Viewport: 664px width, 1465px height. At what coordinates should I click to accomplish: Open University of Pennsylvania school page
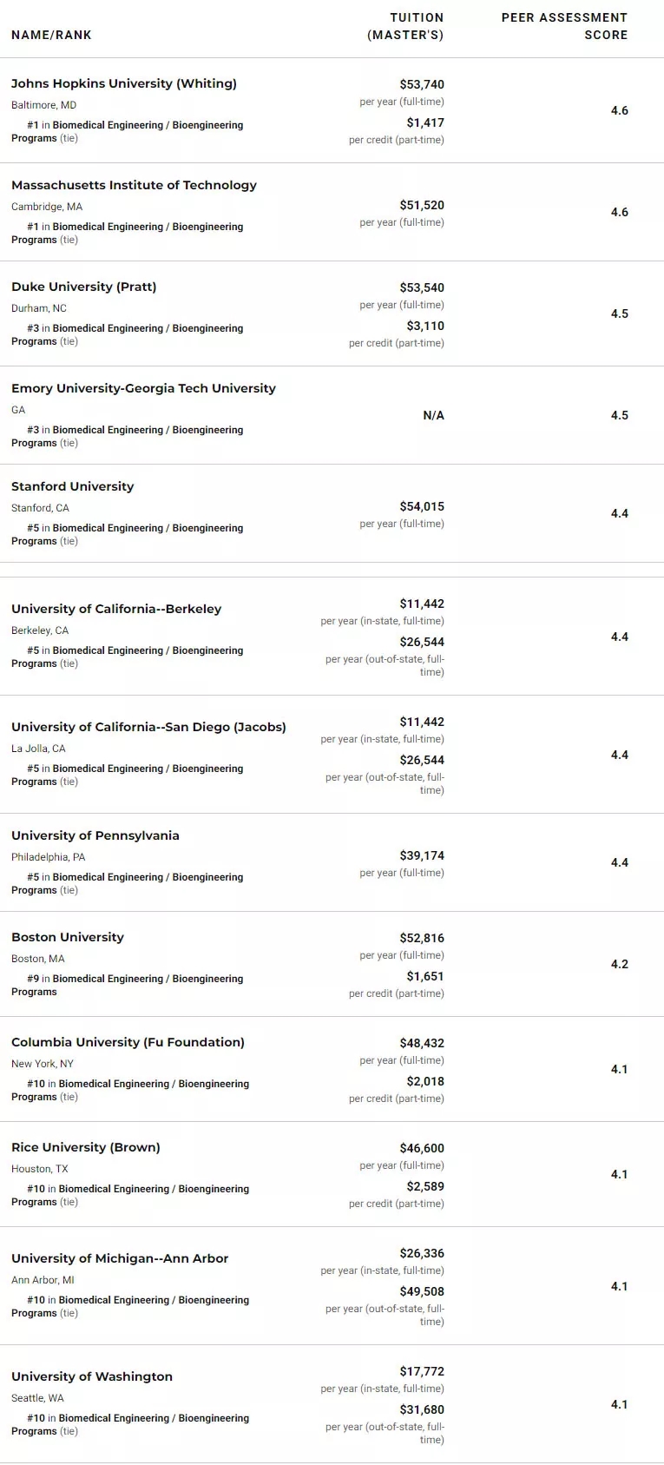click(x=95, y=835)
